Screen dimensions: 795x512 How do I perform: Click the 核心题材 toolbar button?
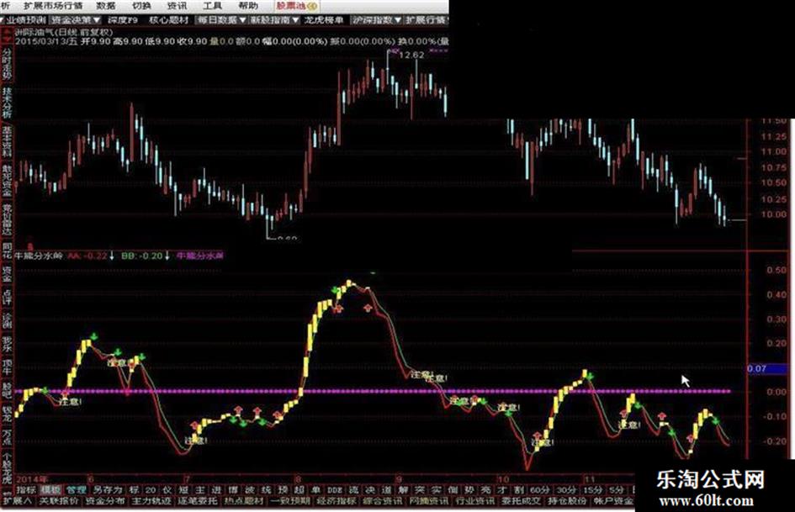click(x=169, y=20)
